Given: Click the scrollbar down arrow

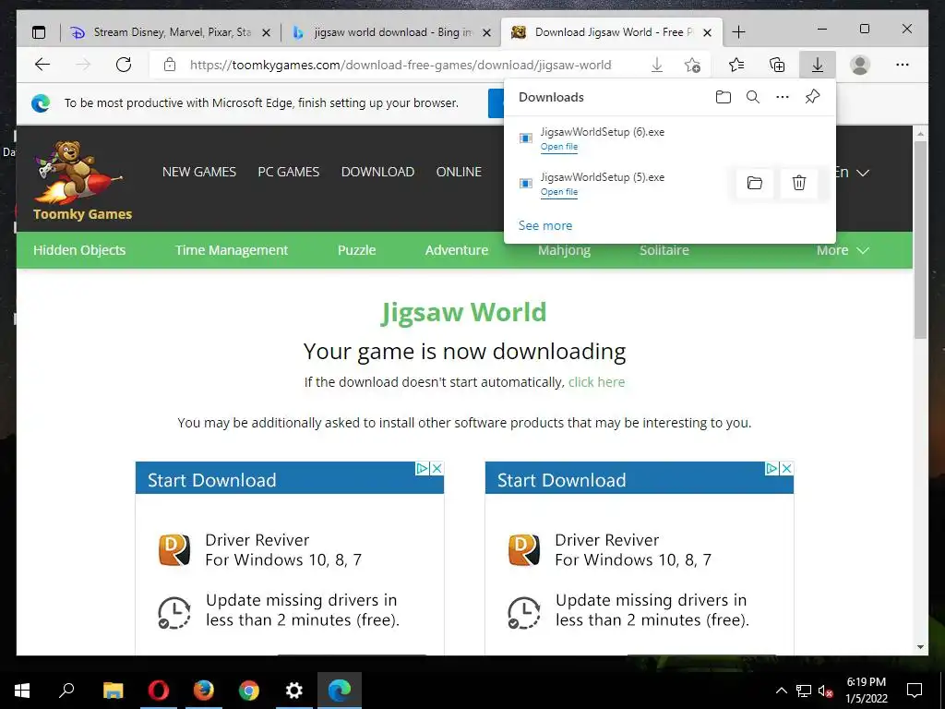Looking at the screenshot, I should 920,647.
